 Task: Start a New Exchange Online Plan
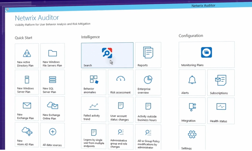pos(53,109)
